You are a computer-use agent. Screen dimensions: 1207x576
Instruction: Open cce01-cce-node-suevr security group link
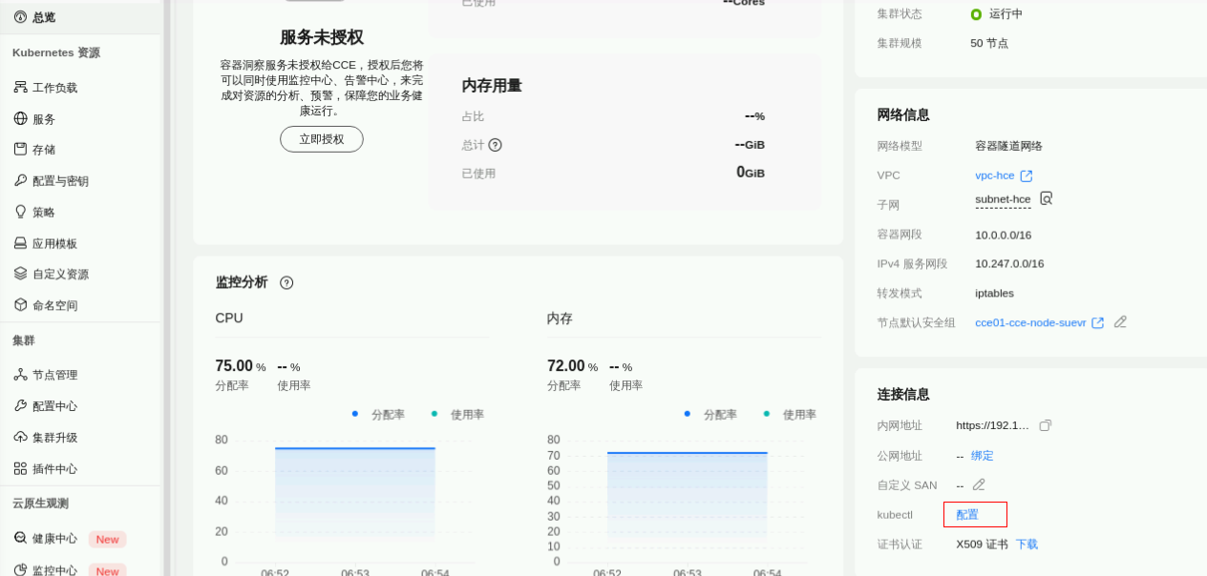coord(1030,322)
